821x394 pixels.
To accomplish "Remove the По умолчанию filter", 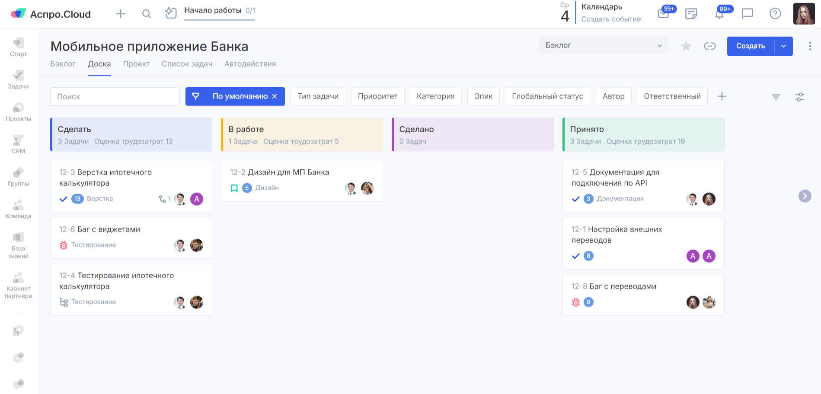I will [x=275, y=96].
